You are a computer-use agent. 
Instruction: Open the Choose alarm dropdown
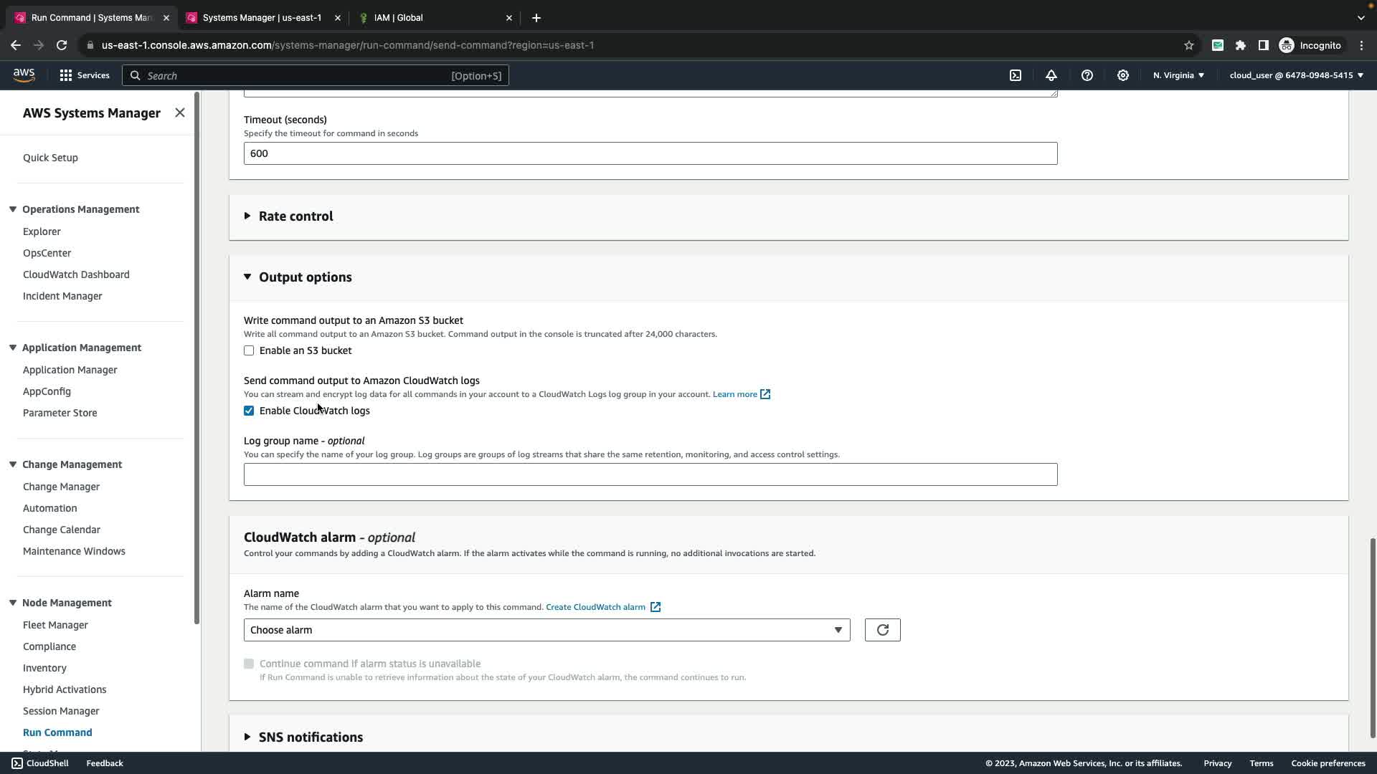coord(546,630)
